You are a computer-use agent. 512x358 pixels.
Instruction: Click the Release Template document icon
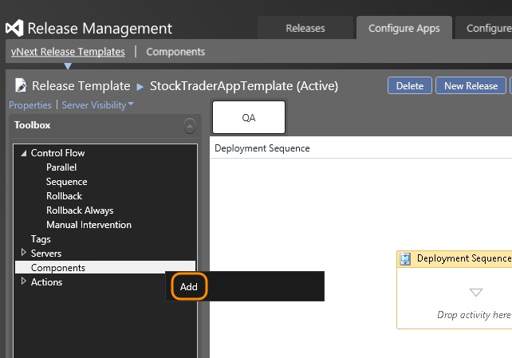(x=21, y=85)
